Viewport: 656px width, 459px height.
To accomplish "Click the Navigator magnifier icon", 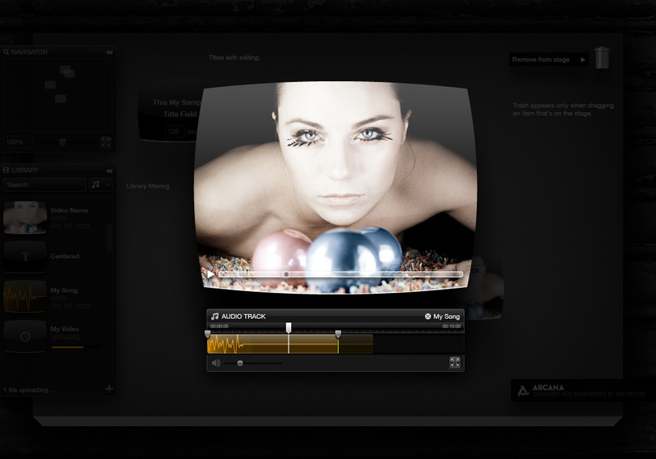I will click(x=6, y=53).
